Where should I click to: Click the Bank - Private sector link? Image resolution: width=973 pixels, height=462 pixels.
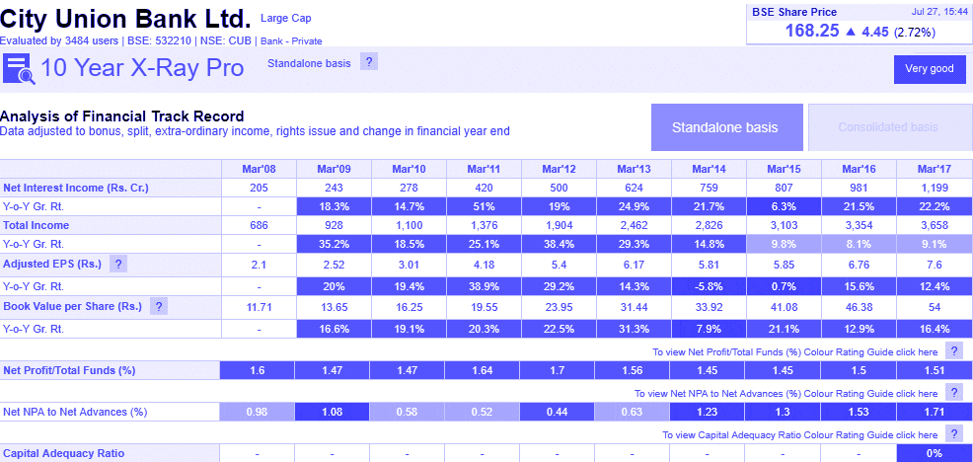point(291,41)
